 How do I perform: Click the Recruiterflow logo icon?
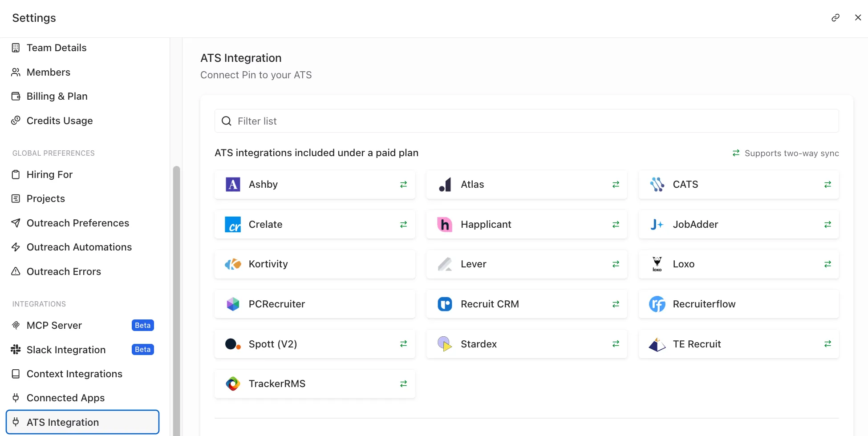(x=657, y=304)
